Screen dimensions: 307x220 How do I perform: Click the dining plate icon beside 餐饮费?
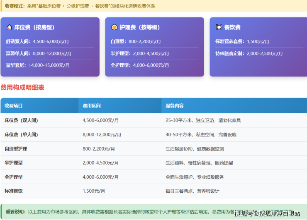pos(219,28)
